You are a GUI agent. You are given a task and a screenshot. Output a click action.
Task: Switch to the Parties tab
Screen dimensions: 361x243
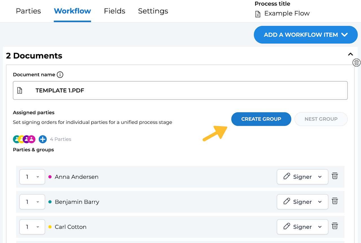coord(28,11)
